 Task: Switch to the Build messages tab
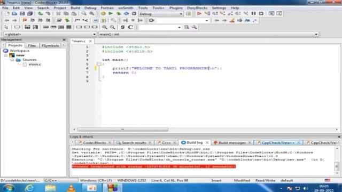click(x=232, y=143)
